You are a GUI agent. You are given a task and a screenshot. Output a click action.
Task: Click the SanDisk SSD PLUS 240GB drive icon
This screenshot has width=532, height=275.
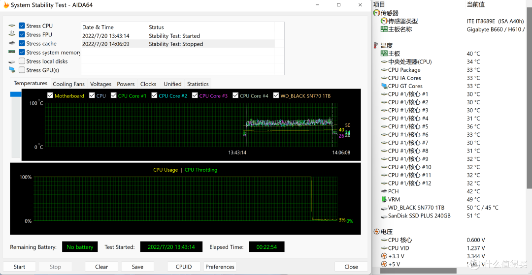click(x=384, y=216)
